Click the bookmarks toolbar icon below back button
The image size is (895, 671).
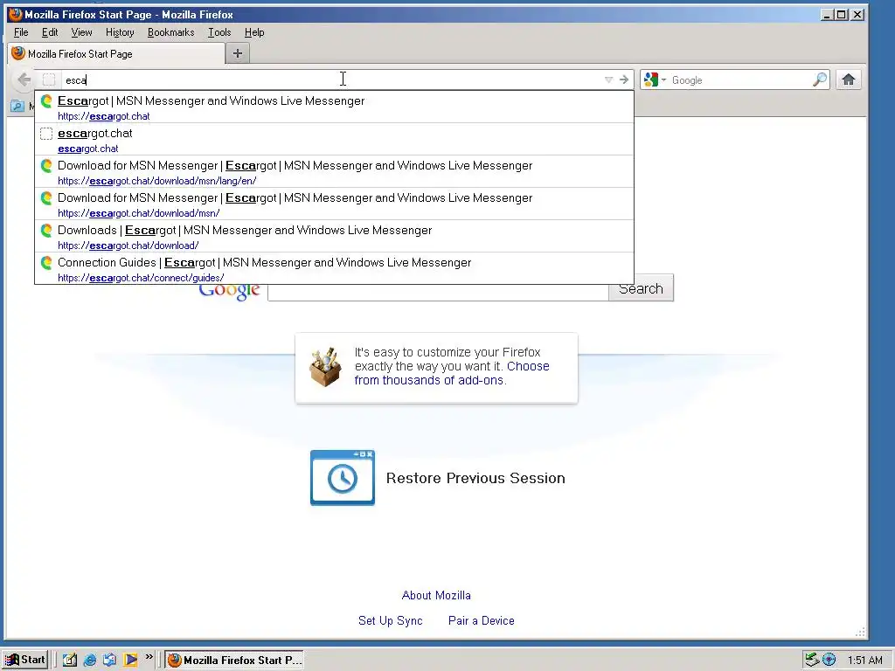[x=17, y=106]
